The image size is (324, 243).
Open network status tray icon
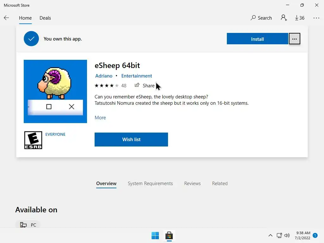[279, 235]
